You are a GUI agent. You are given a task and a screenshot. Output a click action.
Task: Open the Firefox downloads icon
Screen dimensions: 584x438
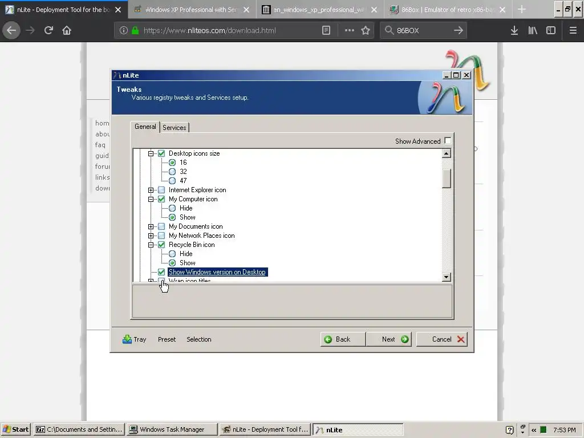coord(514,31)
